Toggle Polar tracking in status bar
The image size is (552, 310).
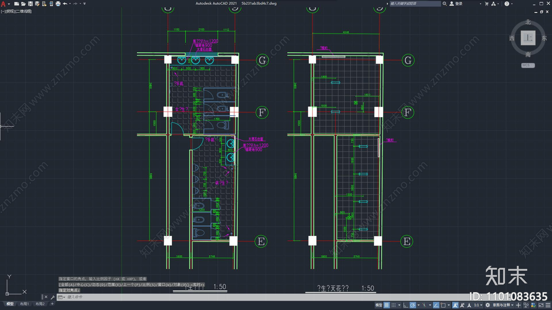click(413, 305)
